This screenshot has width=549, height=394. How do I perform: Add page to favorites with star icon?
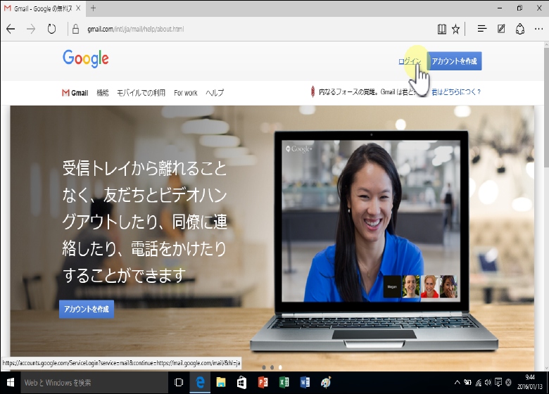click(x=455, y=29)
